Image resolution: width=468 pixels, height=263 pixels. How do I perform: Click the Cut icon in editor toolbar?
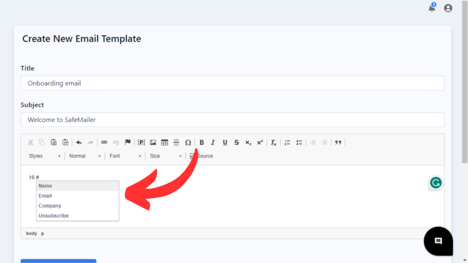[31, 142]
